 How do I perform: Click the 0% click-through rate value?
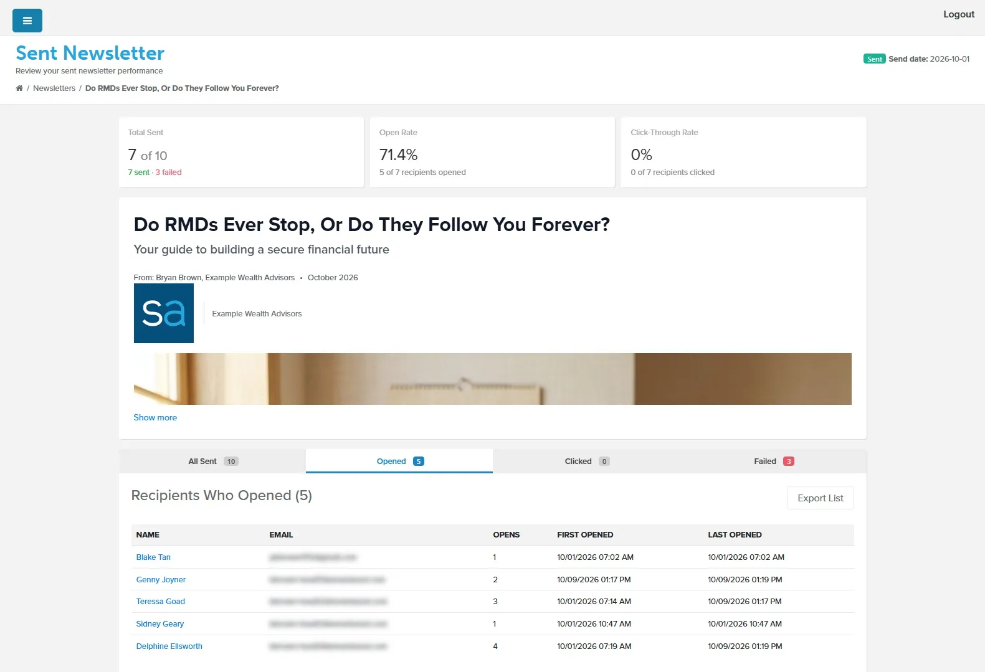pyautogui.click(x=641, y=154)
